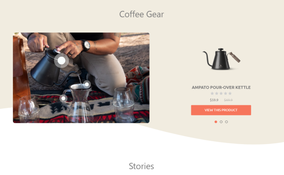Click the fifth rating star
This screenshot has width=284, height=175.
pyautogui.click(x=230, y=93)
